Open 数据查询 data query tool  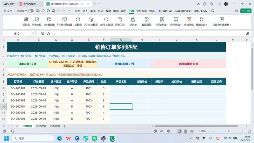click(146, 22)
